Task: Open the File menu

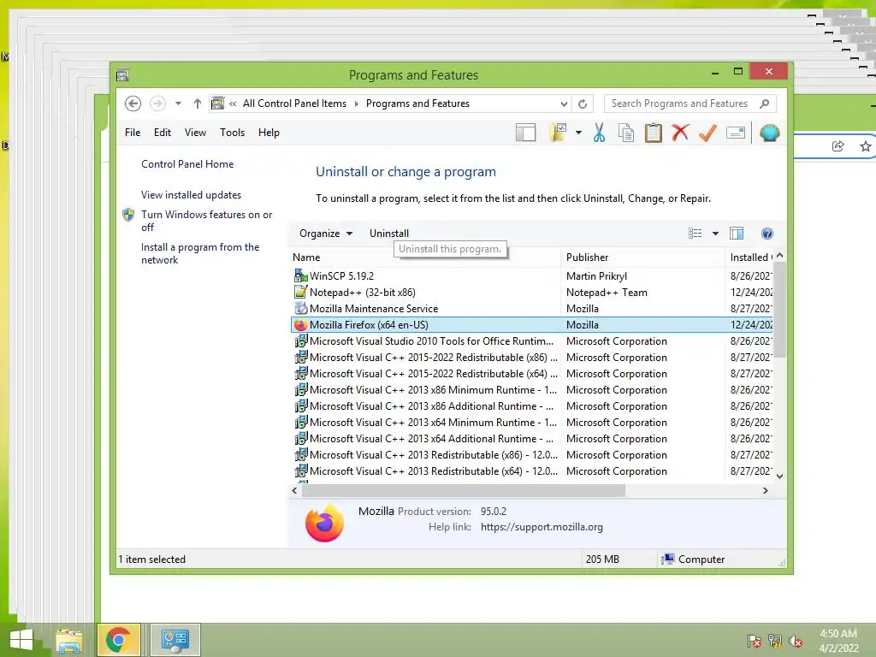Action: click(x=133, y=133)
